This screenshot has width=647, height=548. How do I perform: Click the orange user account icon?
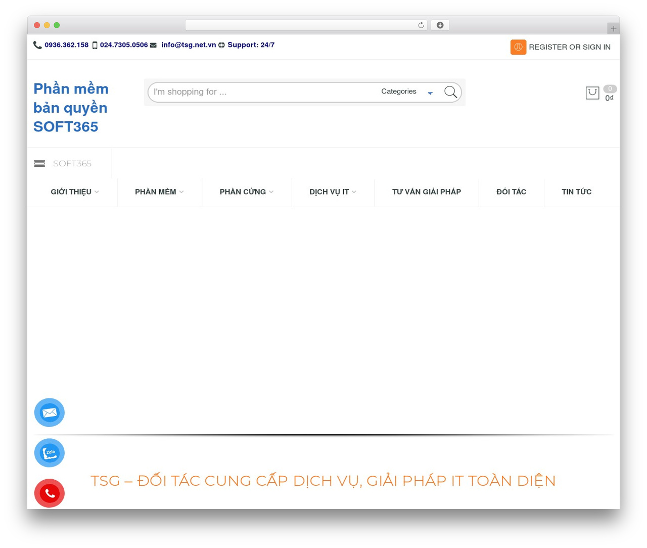click(x=518, y=47)
